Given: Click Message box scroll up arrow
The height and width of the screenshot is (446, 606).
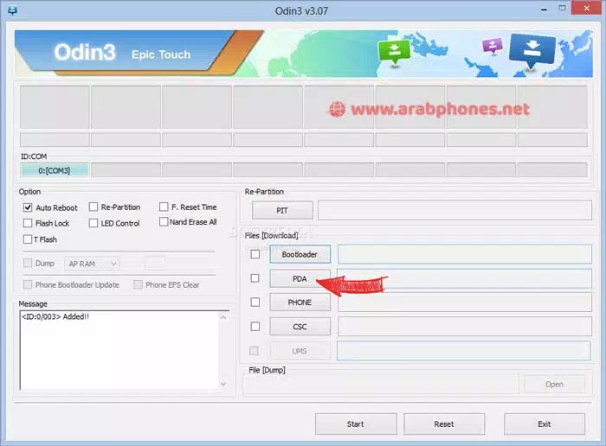Looking at the screenshot, I should click(223, 317).
